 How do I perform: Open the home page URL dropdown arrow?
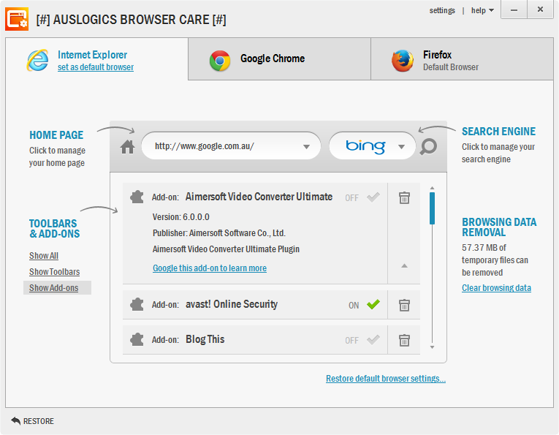[306, 147]
